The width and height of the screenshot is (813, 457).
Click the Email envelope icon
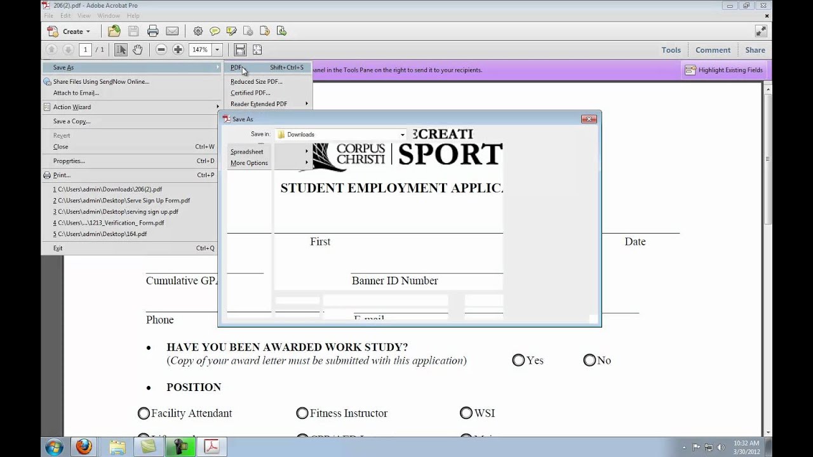(x=172, y=31)
